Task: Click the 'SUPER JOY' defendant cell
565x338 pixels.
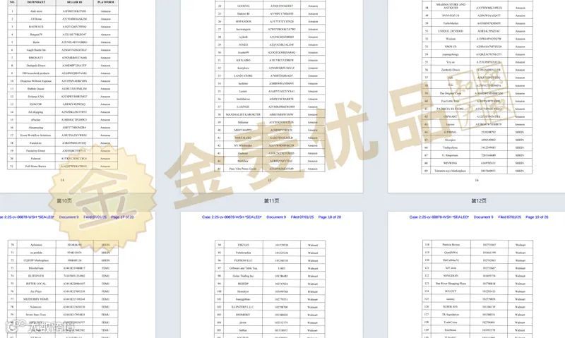Action: tap(451, 307)
